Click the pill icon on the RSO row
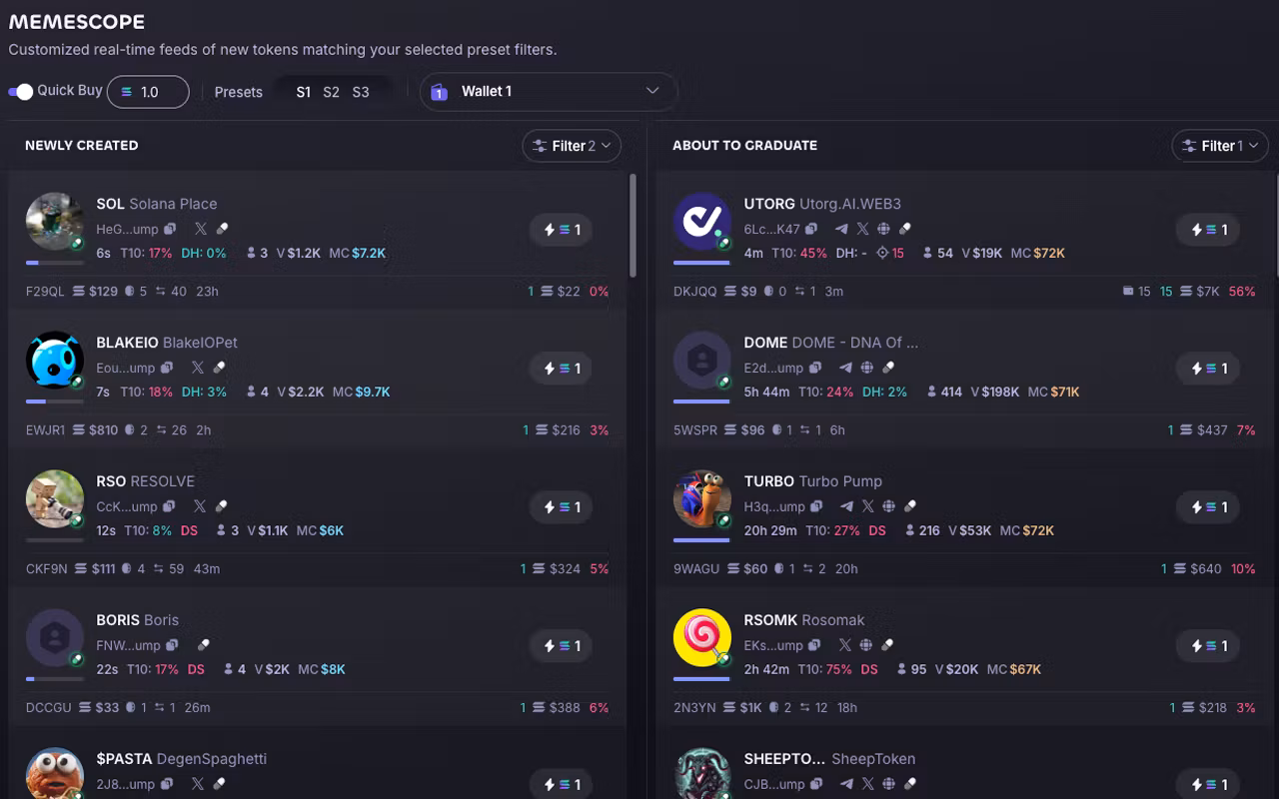 (x=222, y=506)
